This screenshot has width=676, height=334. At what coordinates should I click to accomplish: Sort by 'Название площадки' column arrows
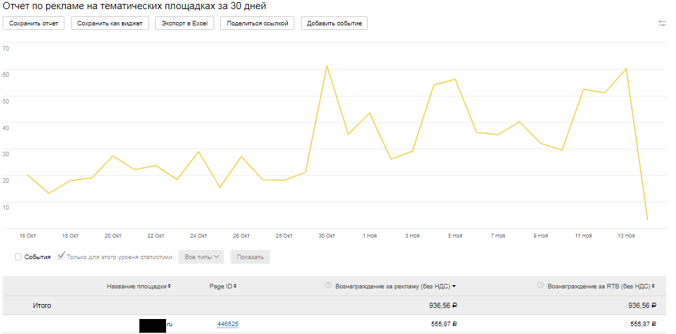pyautogui.click(x=170, y=286)
